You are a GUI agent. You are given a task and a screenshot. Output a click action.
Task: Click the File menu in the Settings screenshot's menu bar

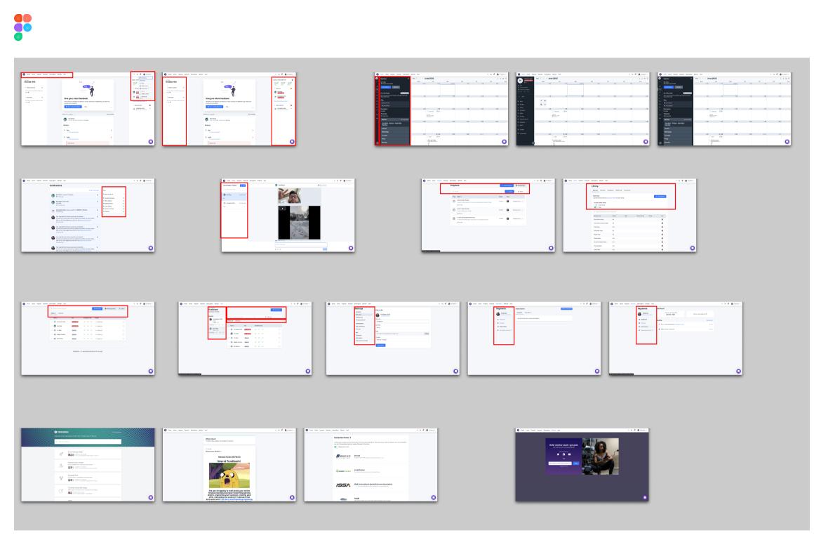click(338, 303)
